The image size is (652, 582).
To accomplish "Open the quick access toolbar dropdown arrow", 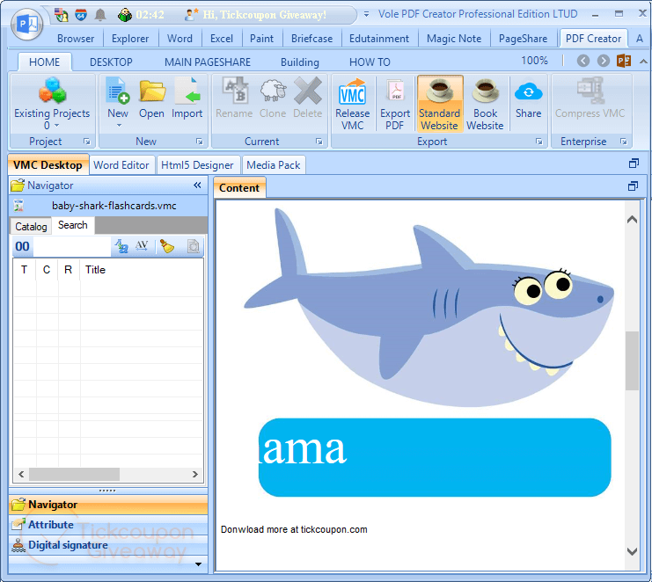I will pos(366,15).
